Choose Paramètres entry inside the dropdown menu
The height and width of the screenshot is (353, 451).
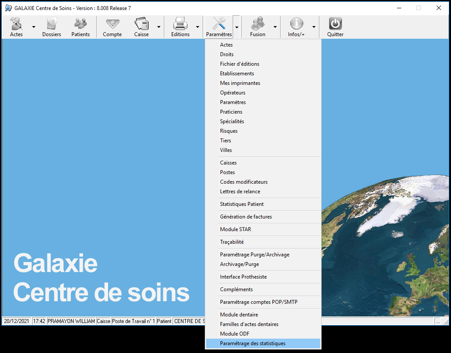point(263,102)
